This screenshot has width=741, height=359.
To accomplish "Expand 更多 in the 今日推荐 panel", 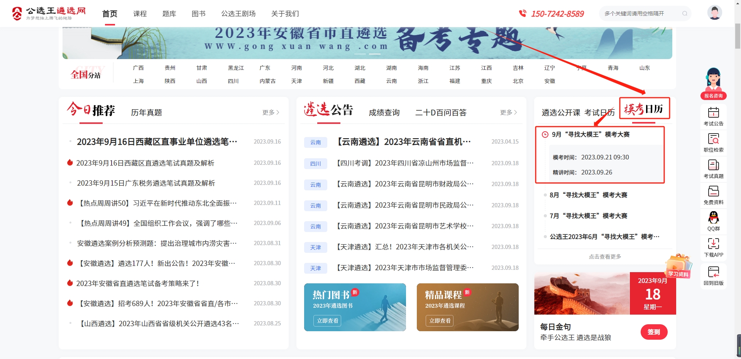I will [x=271, y=112].
